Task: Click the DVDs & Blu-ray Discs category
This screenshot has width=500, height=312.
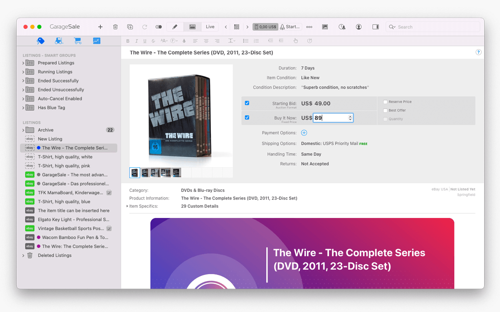Action: 203,191
